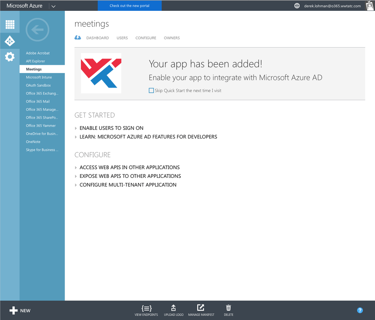The width and height of the screenshot is (375, 320).
Task: Click Check out the new portal banner
Action: (x=130, y=6)
